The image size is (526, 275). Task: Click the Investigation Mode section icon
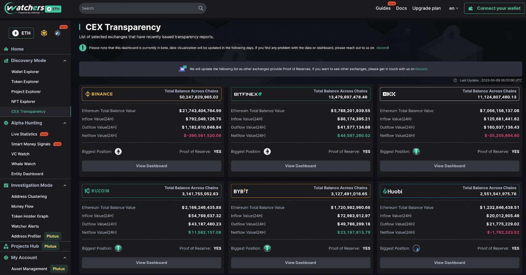pos(6,185)
